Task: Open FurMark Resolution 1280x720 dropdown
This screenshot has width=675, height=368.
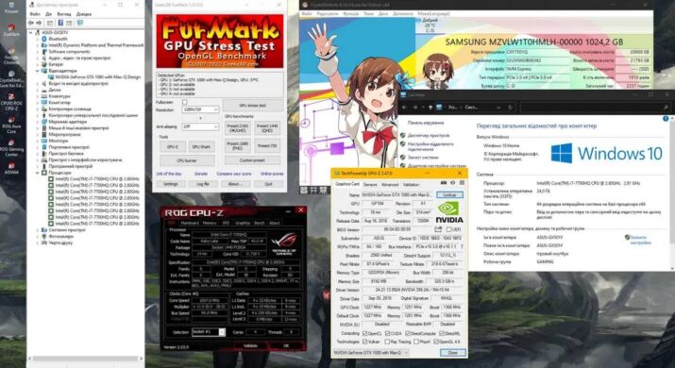Action: (200, 109)
